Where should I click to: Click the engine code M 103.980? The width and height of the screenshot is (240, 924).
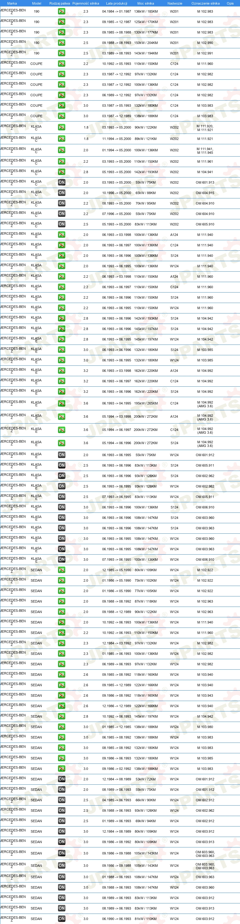pos(205,727)
